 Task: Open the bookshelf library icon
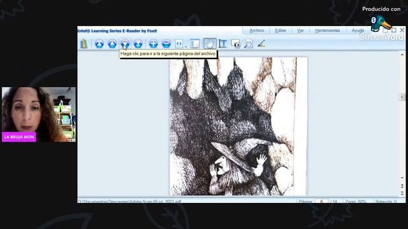(x=84, y=44)
